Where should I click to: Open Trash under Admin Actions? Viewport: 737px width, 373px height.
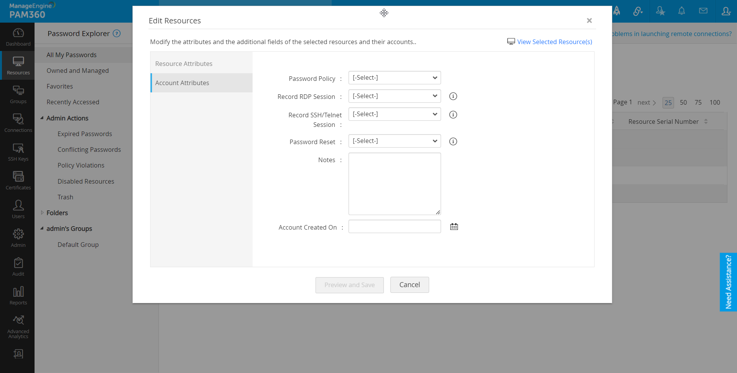(x=65, y=197)
